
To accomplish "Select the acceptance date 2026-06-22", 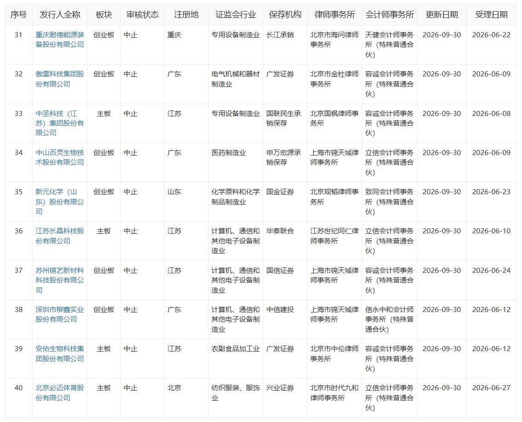I will coord(491,35).
